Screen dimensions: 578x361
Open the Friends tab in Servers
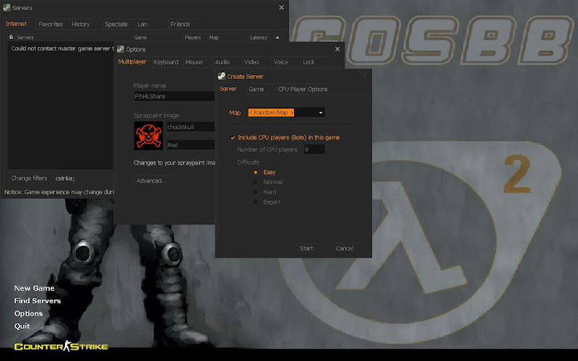pyautogui.click(x=180, y=25)
